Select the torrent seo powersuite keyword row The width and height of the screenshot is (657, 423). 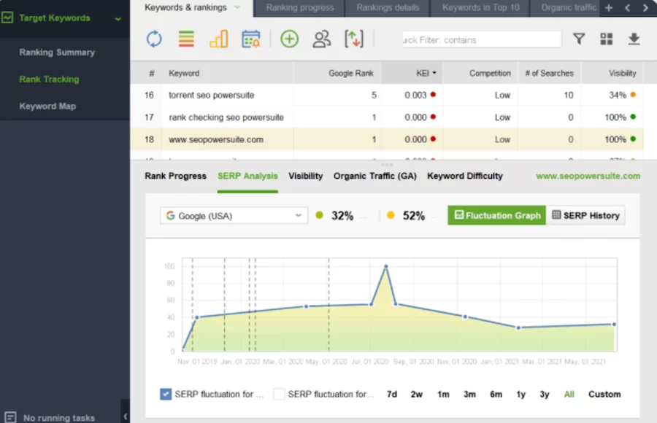[387, 95]
